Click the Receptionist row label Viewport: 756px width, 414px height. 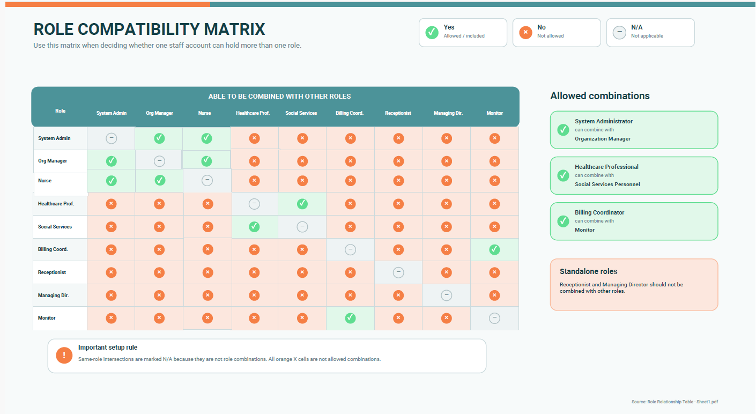pos(52,272)
